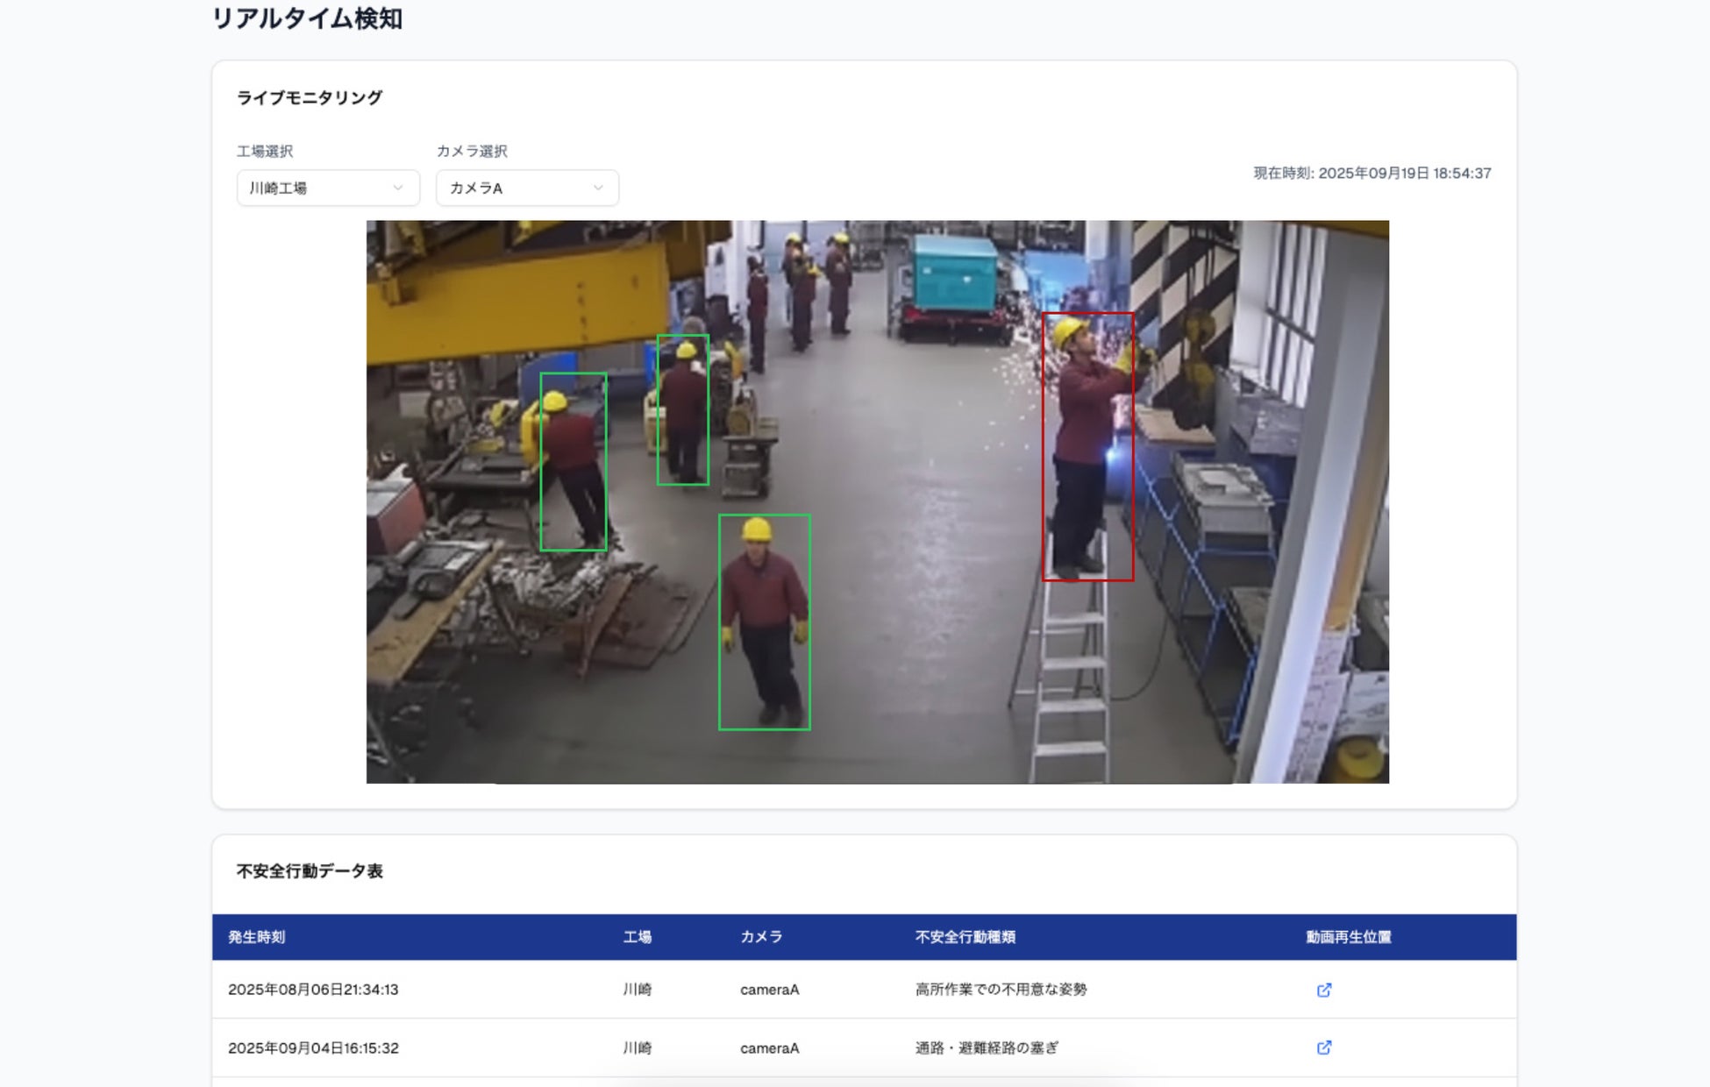Open video link for 2025年09月04日 event

pyautogui.click(x=1323, y=1048)
